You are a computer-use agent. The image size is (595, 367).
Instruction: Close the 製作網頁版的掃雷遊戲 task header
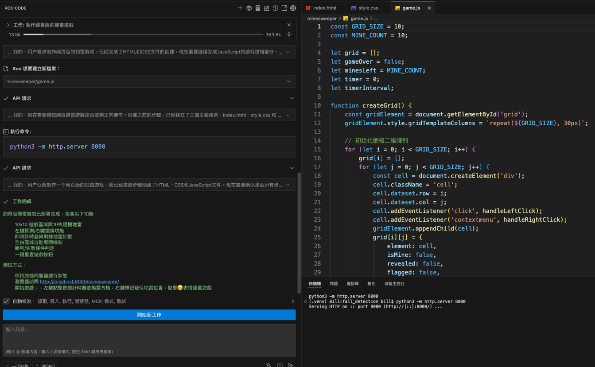289,25
